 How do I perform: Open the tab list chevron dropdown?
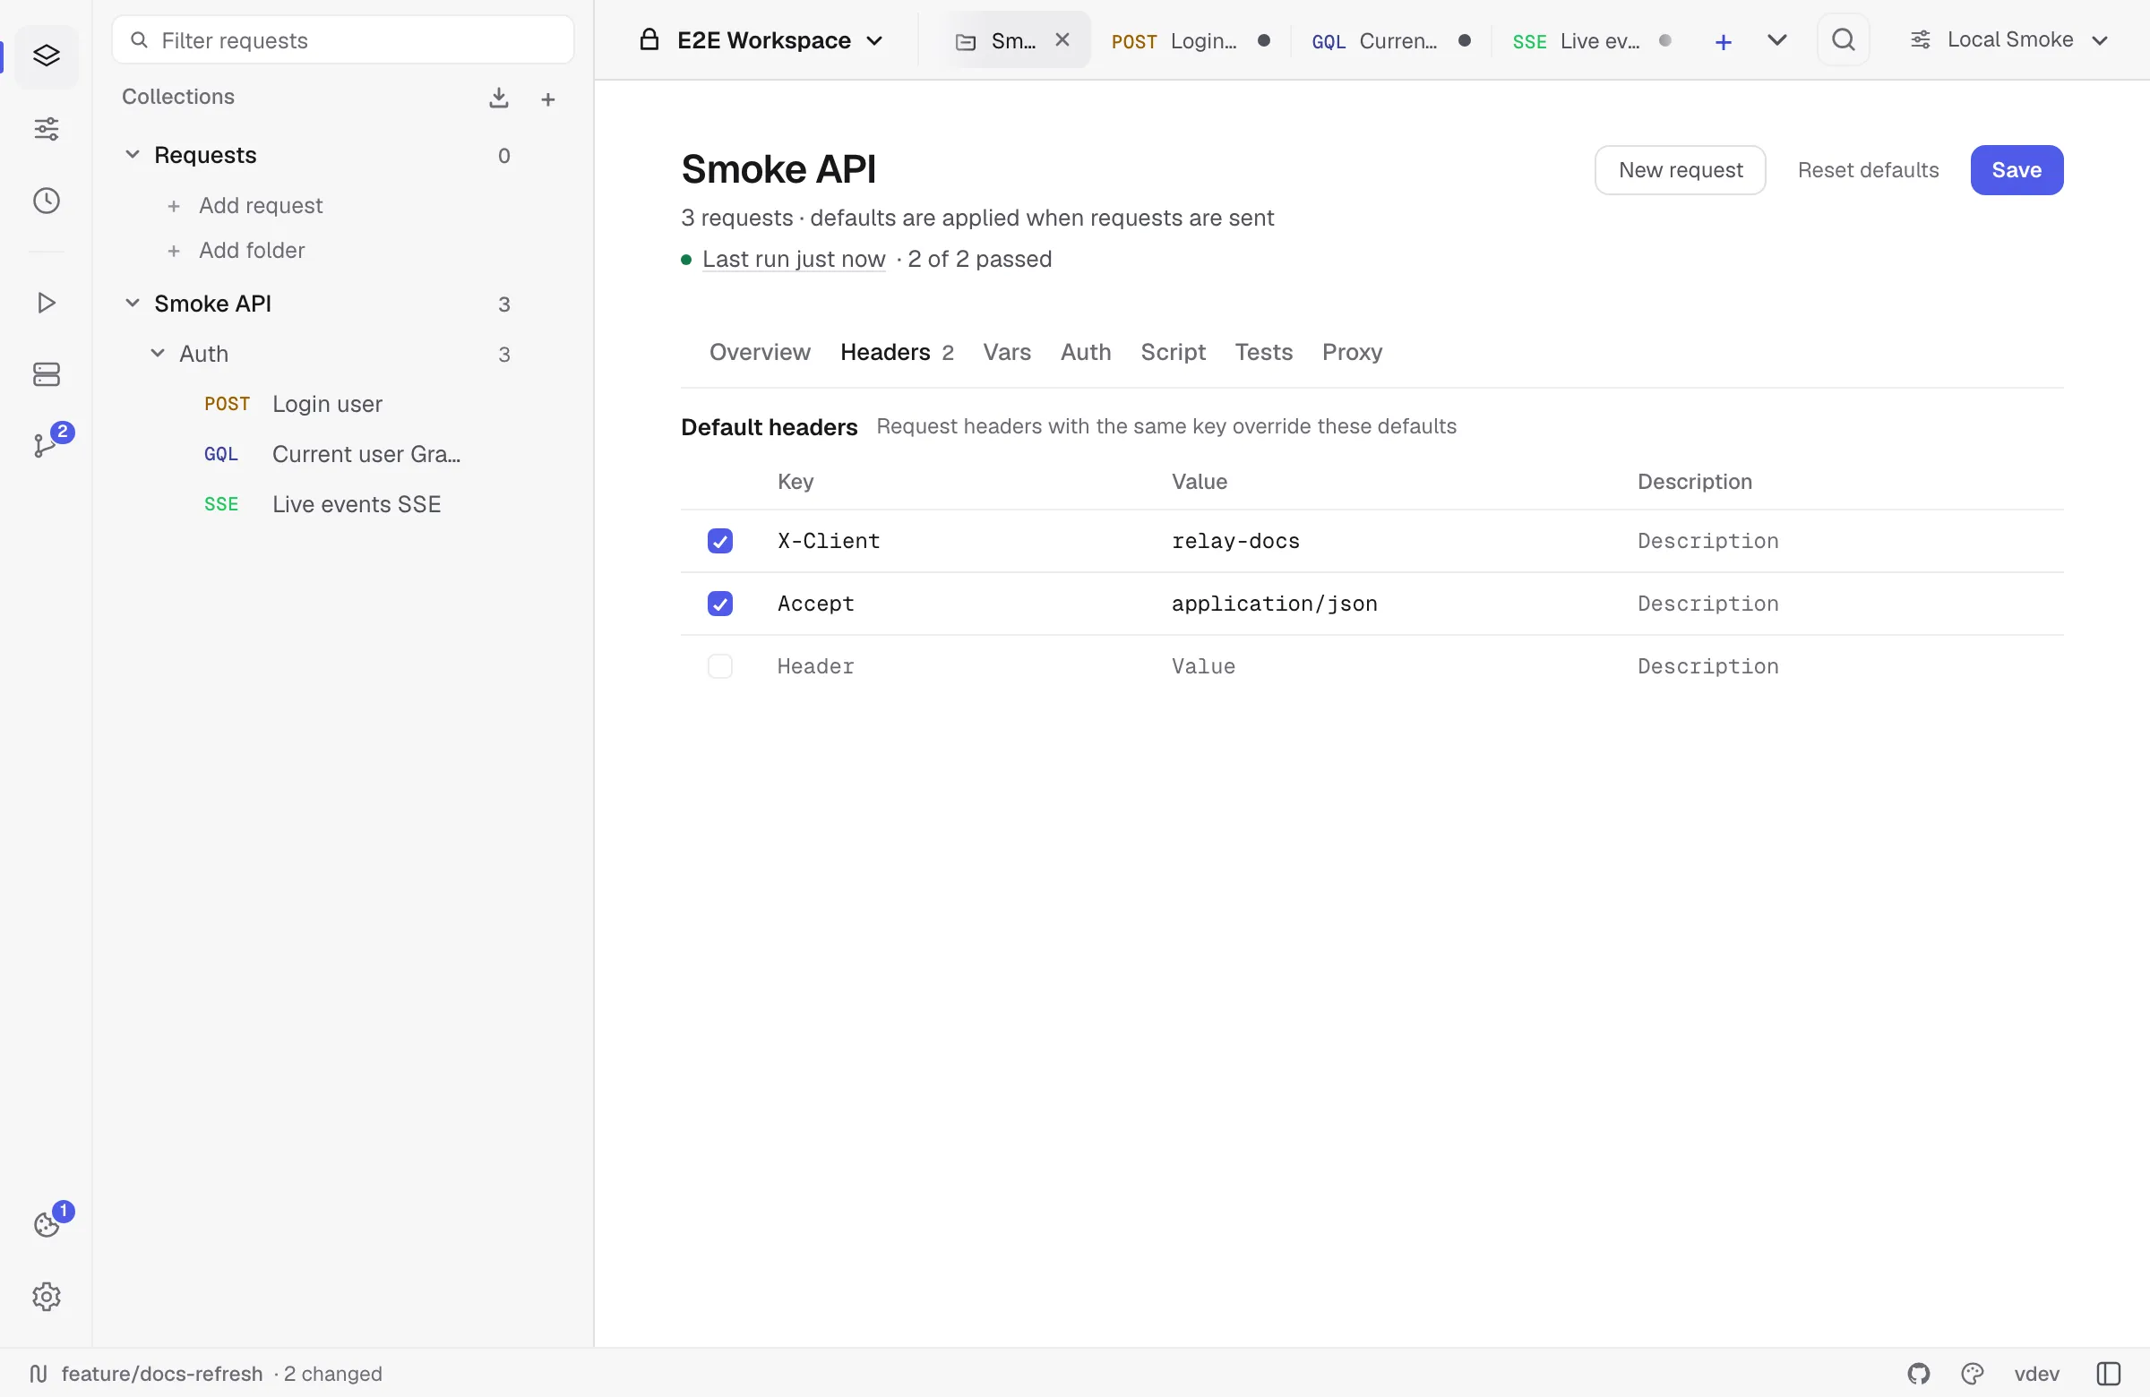(1776, 40)
